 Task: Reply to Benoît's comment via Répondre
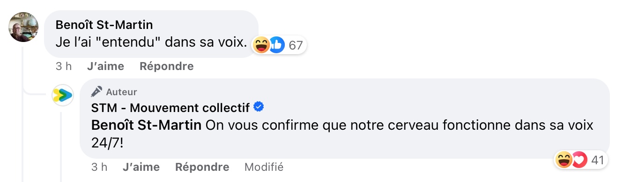[166, 66]
